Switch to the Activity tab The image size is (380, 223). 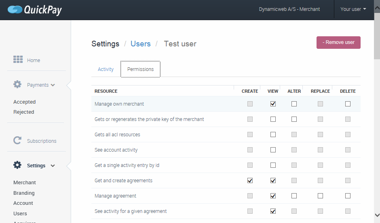pyautogui.click(x=106, y=69)
